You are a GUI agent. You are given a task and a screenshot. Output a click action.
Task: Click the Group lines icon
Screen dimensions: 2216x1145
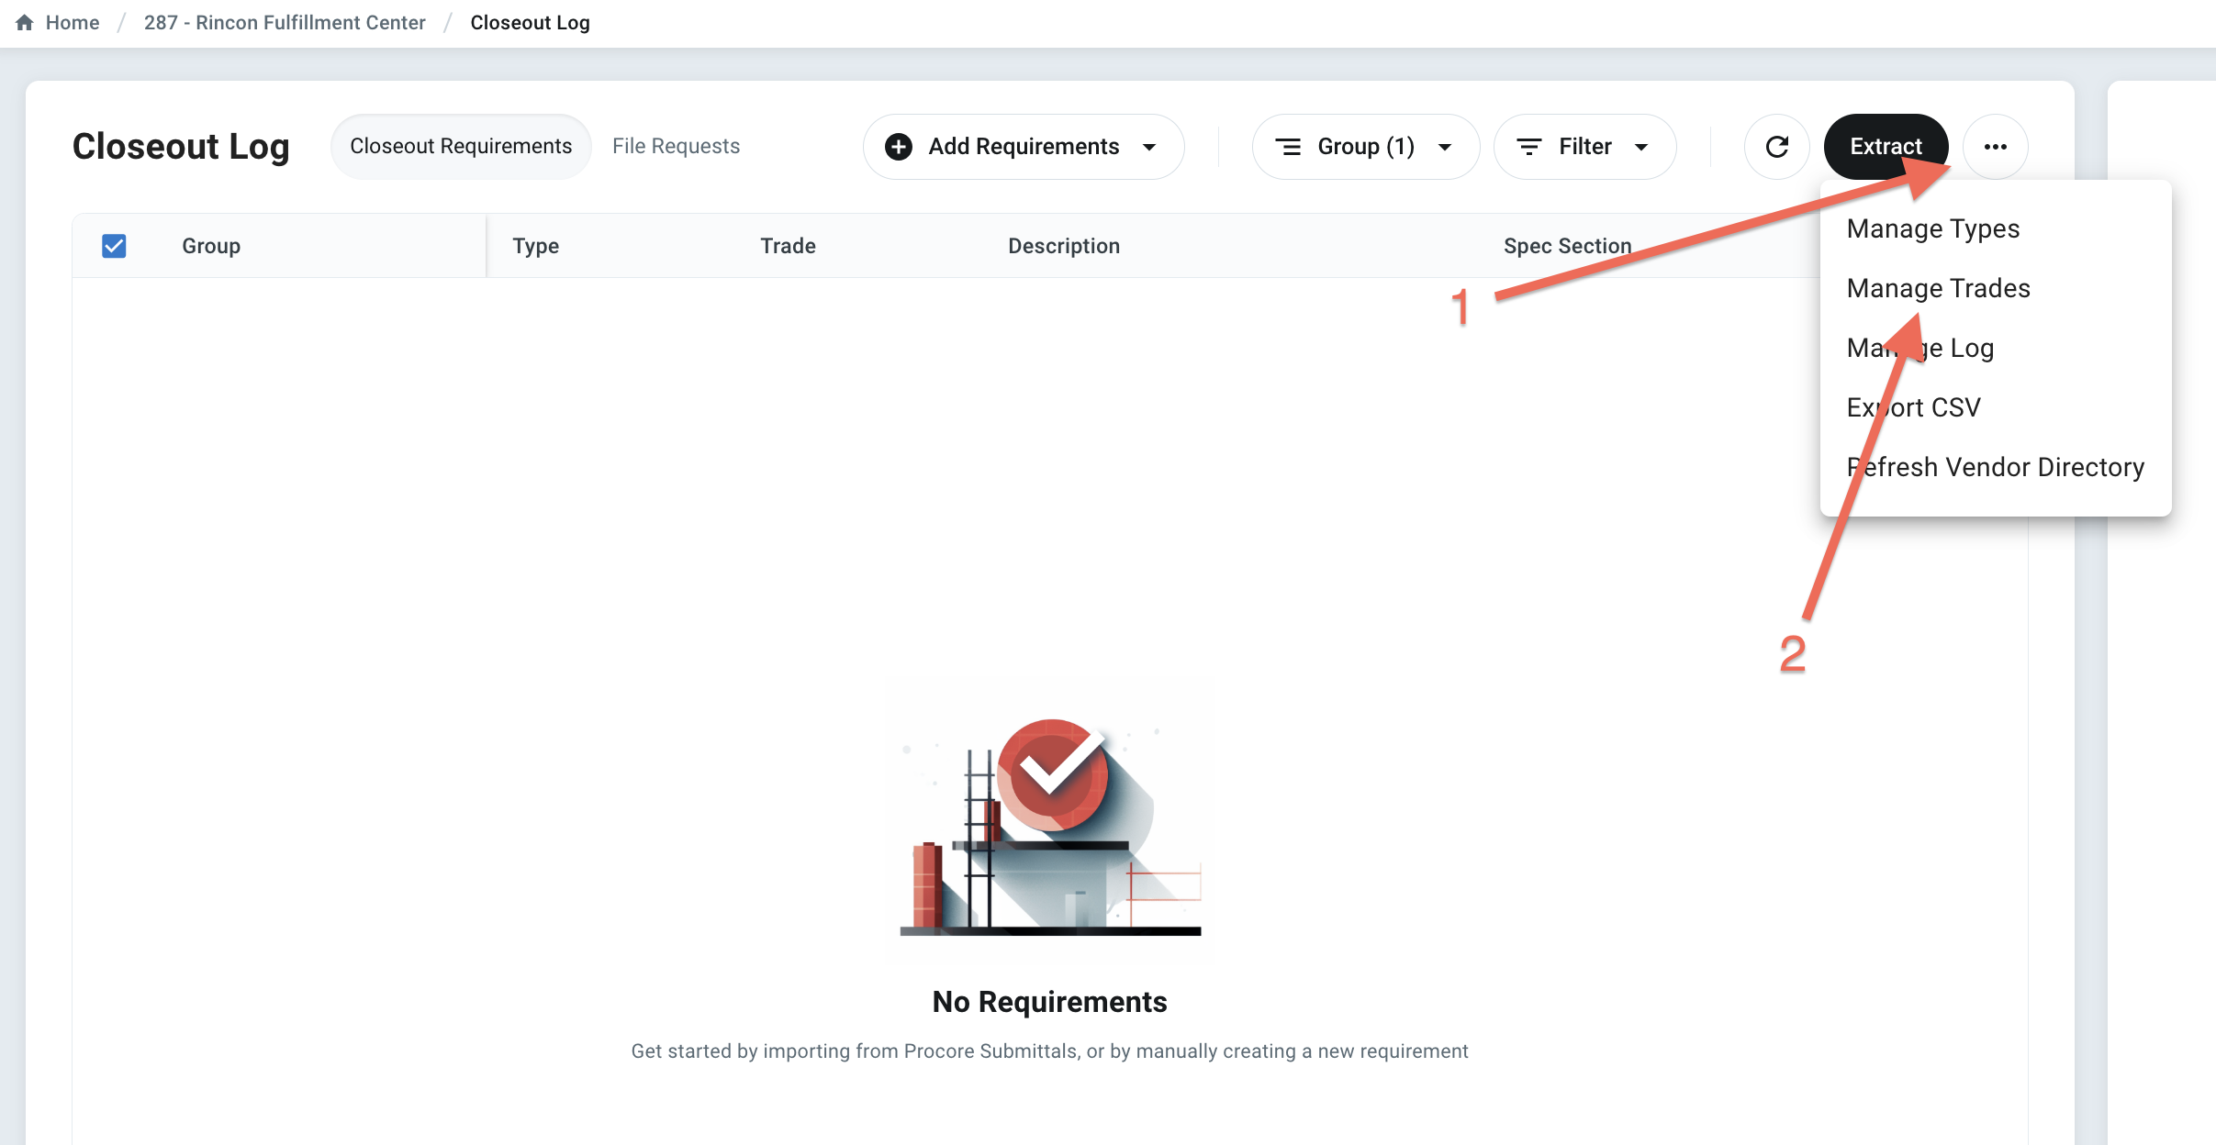click(1289, 147)
